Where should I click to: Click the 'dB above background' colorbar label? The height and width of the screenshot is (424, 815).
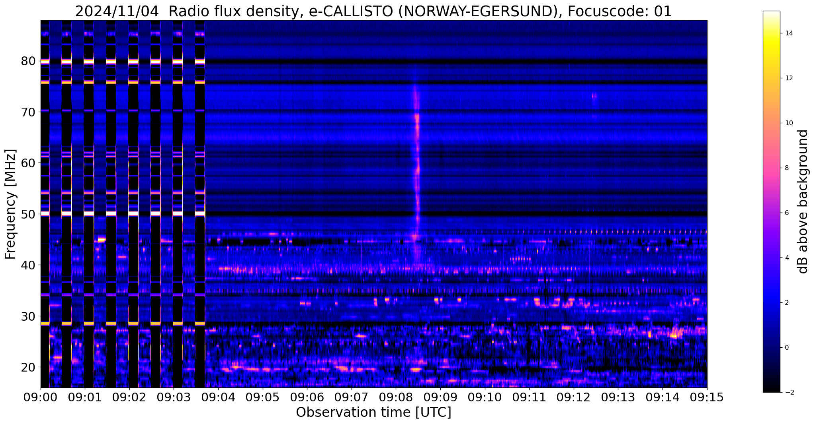coord(803,201)
